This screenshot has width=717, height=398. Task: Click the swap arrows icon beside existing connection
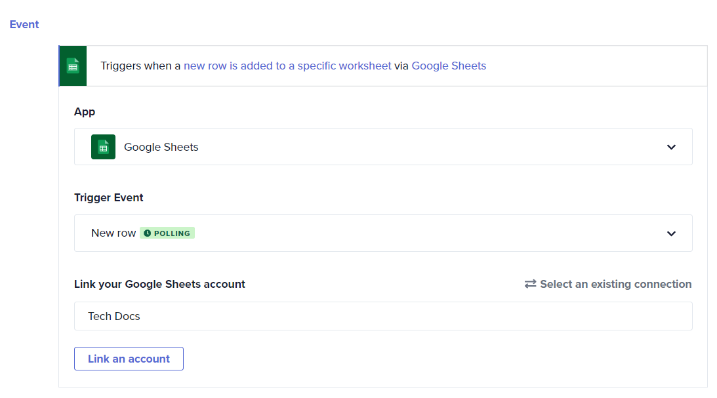click(x=530, y=284)
